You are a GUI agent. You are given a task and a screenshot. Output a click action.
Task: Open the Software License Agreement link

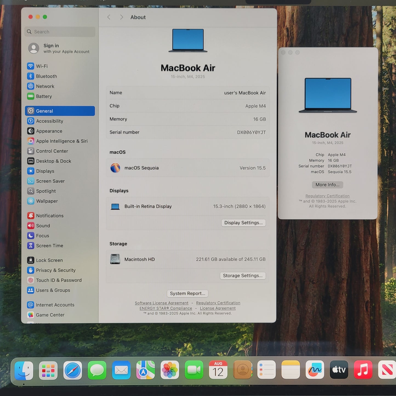pyautogui.click(x=162, y=303)
